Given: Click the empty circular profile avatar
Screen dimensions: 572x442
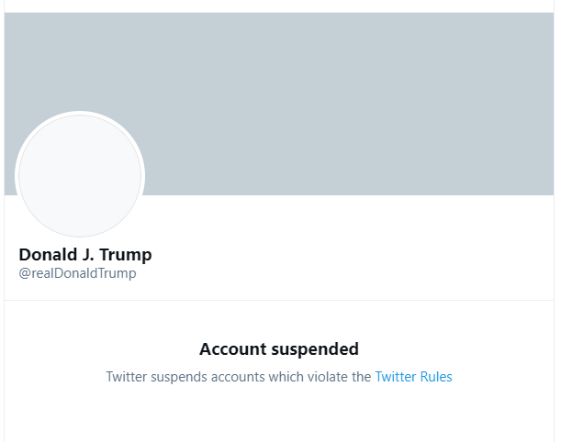Looking at the screenshot, I should click(x=81, y=176).
